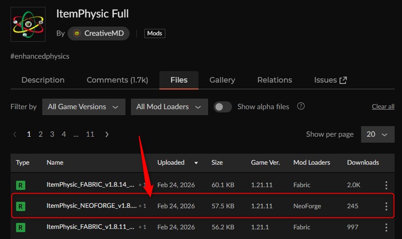Image resolution: width=402 pixels, height=239 pixels.
Task: Click the green R release badge on NeoForge row
Action: pyautogui.click(x=21, y=206)
